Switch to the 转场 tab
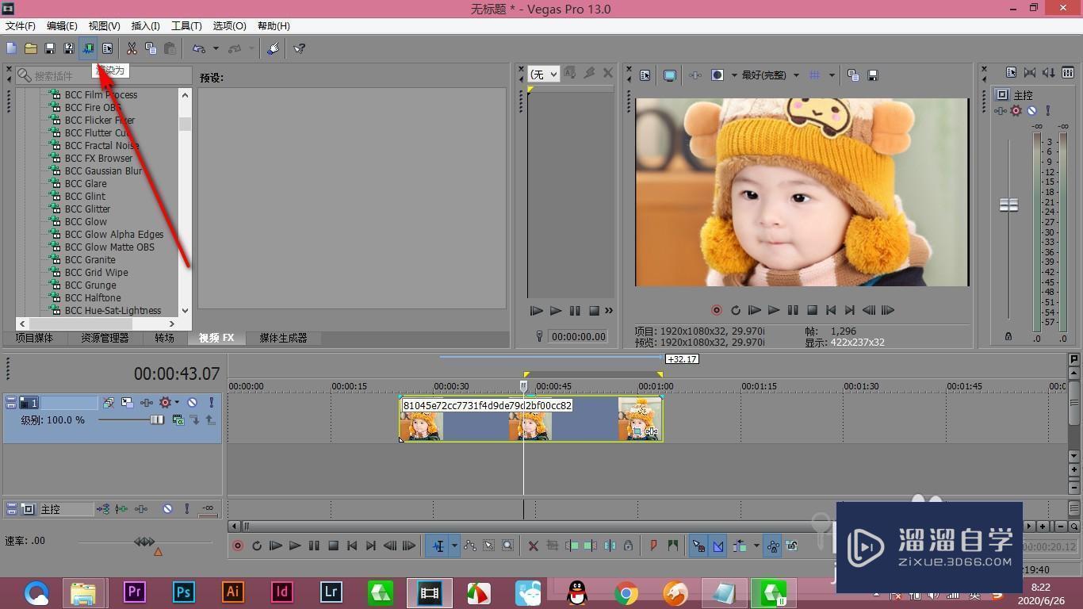 tap(164, 338)
